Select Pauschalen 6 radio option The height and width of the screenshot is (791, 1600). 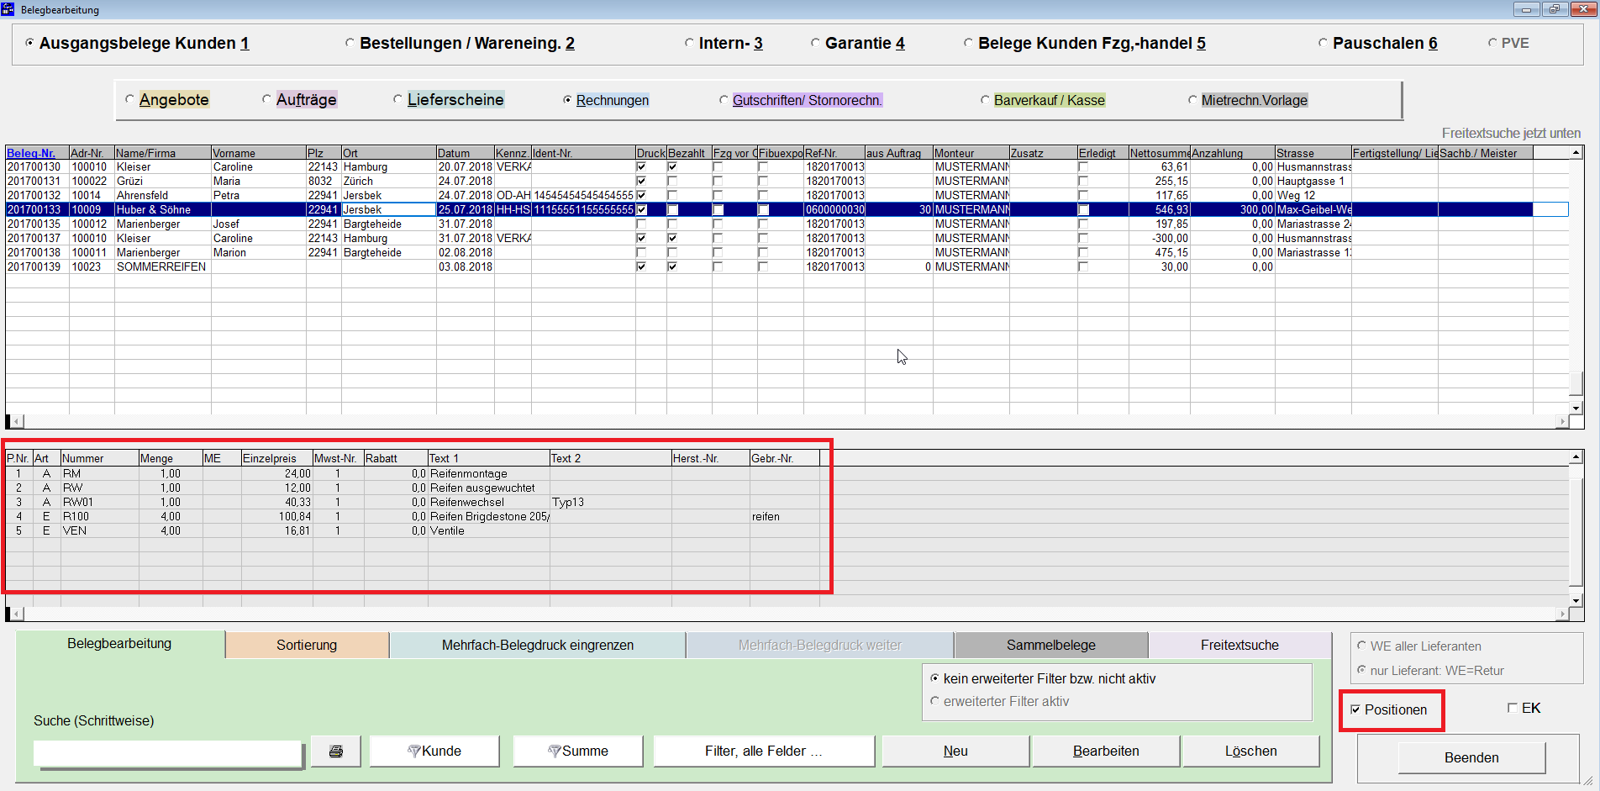[1378, 43]
